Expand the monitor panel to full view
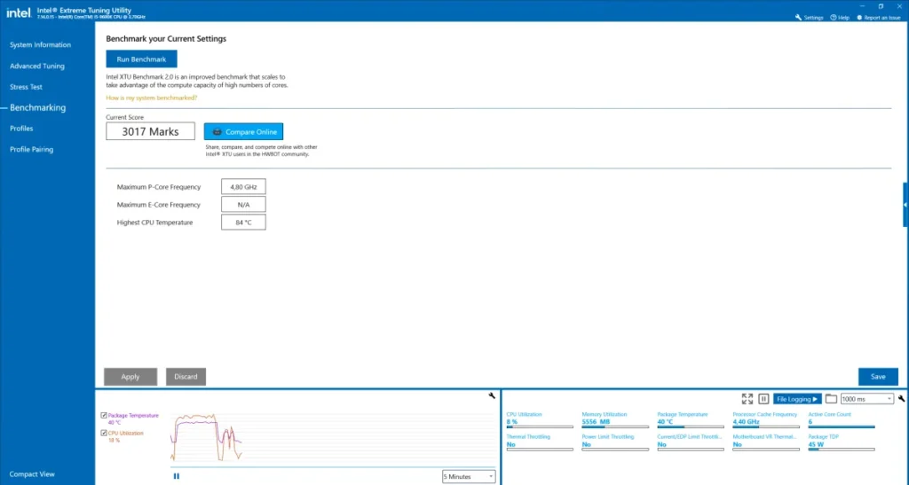909x485 pixels. coord(747,399)
